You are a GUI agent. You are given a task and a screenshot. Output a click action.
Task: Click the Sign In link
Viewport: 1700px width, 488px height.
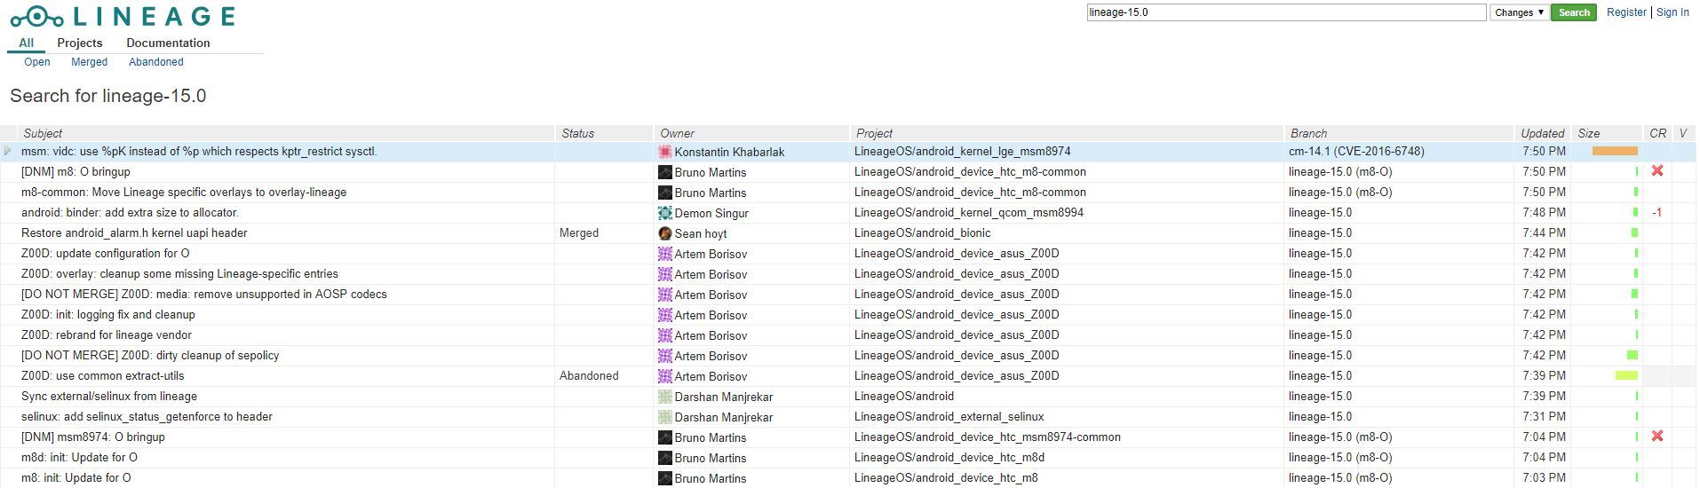point(1672,12)
